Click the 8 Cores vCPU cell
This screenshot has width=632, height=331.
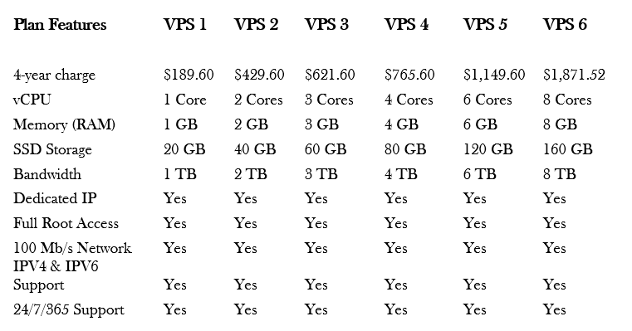(x=567, y=100)
